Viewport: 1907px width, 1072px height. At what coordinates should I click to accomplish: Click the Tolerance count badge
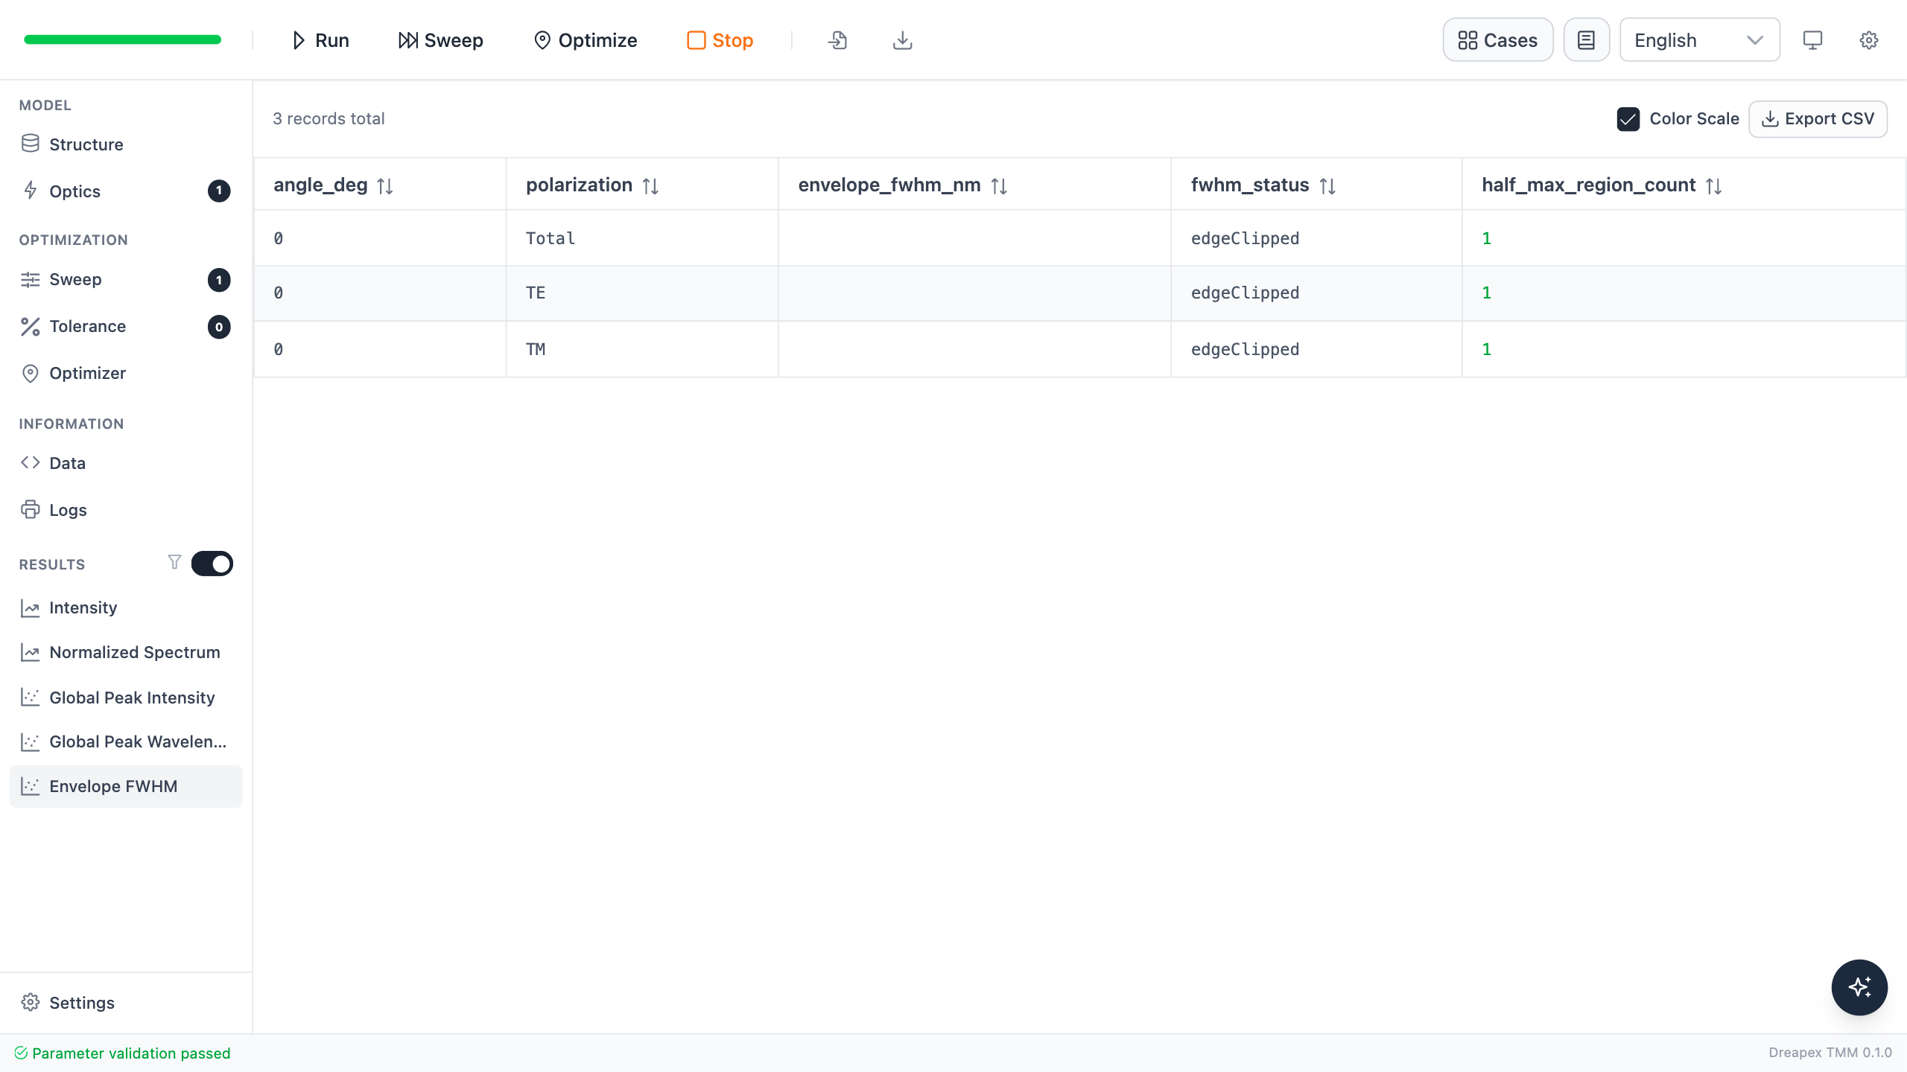coord(219,327)
